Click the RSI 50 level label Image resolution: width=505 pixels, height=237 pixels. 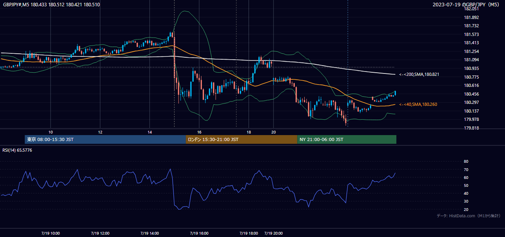tap(466, 185)
